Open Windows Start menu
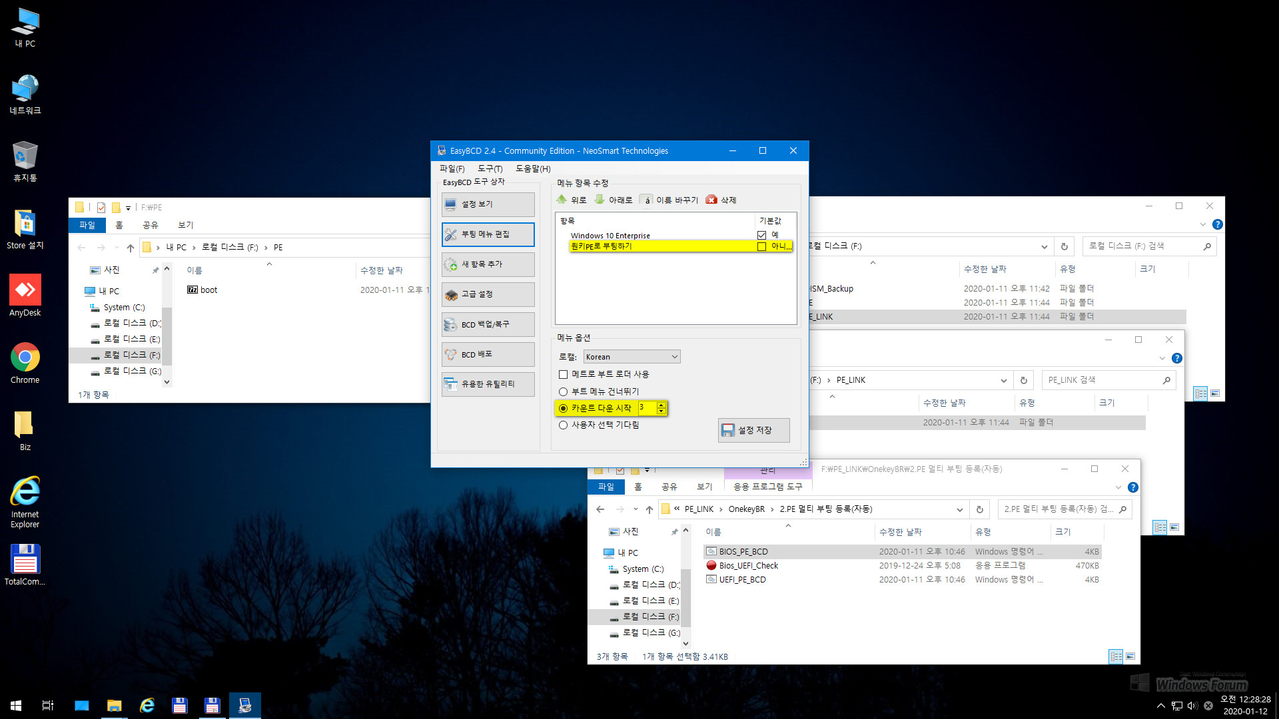 (x=16, y=706)
